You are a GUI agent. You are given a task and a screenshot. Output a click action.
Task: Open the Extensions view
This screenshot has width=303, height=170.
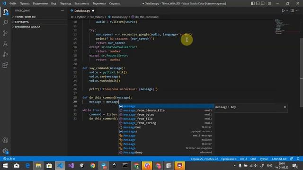point(5,65)
